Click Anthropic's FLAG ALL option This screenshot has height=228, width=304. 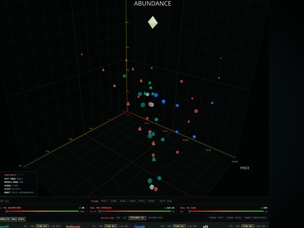point(111,226)
